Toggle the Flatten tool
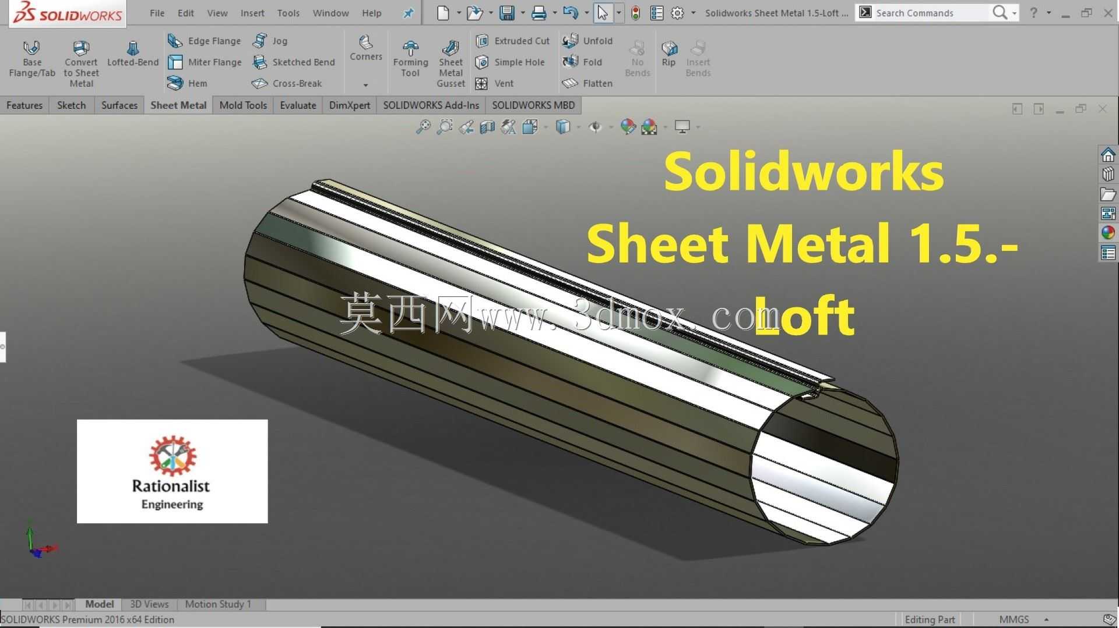This screenshot has width=1119, height=628. pos(587,83)
